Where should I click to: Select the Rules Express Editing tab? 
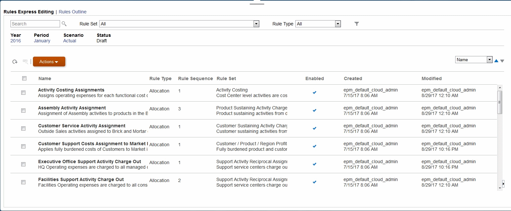28,12
